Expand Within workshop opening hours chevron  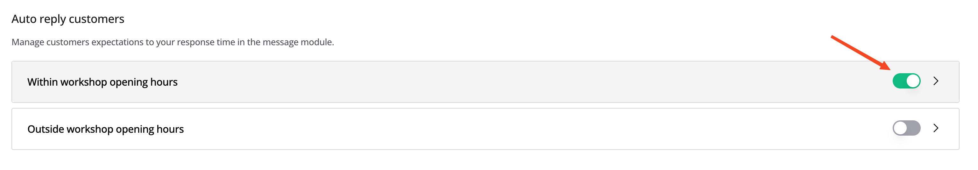click(x=935, y=81)
